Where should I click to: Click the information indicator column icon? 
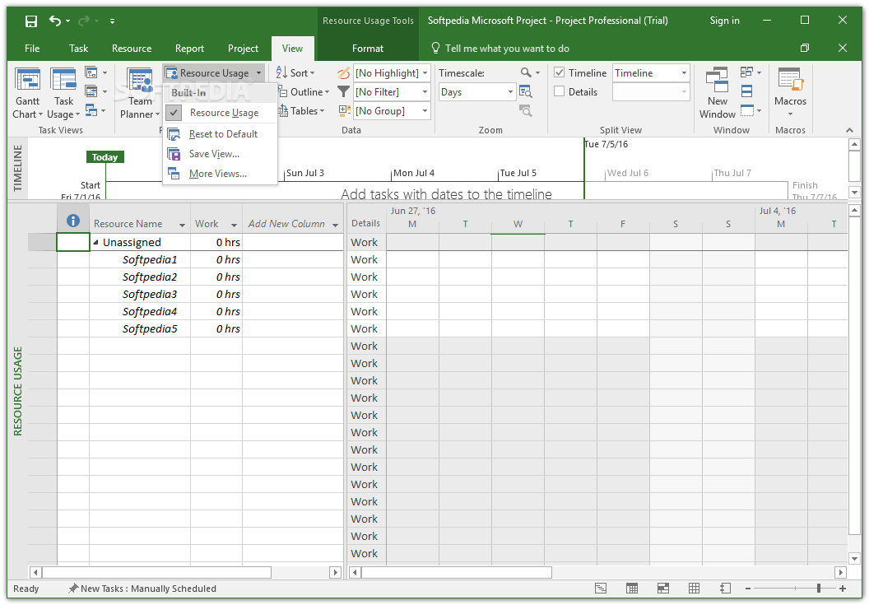(73, 221)
